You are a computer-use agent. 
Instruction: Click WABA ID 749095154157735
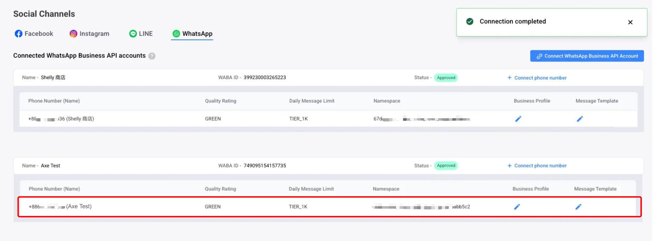tap(264, 166)
